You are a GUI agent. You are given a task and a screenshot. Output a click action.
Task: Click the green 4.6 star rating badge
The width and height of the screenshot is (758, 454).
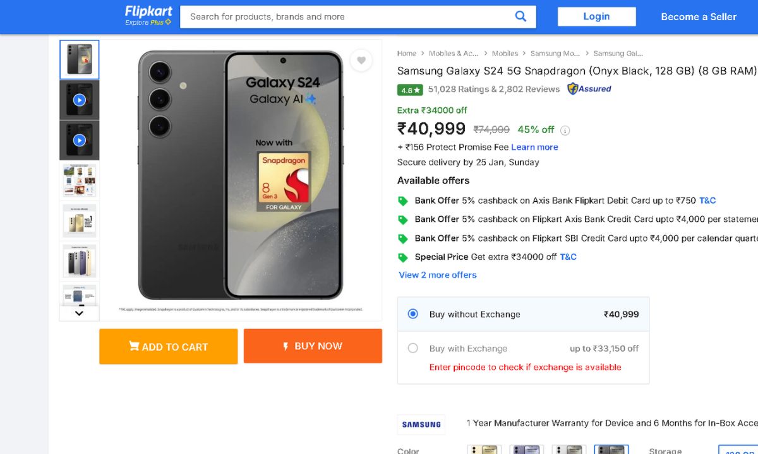coord(410,90)
